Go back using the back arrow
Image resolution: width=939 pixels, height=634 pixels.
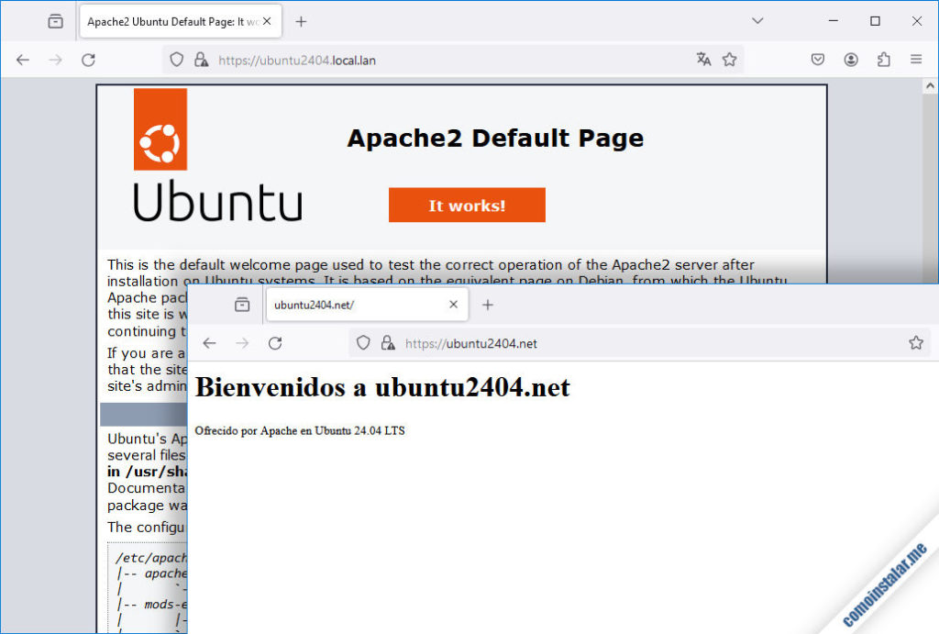pos(23,59)
